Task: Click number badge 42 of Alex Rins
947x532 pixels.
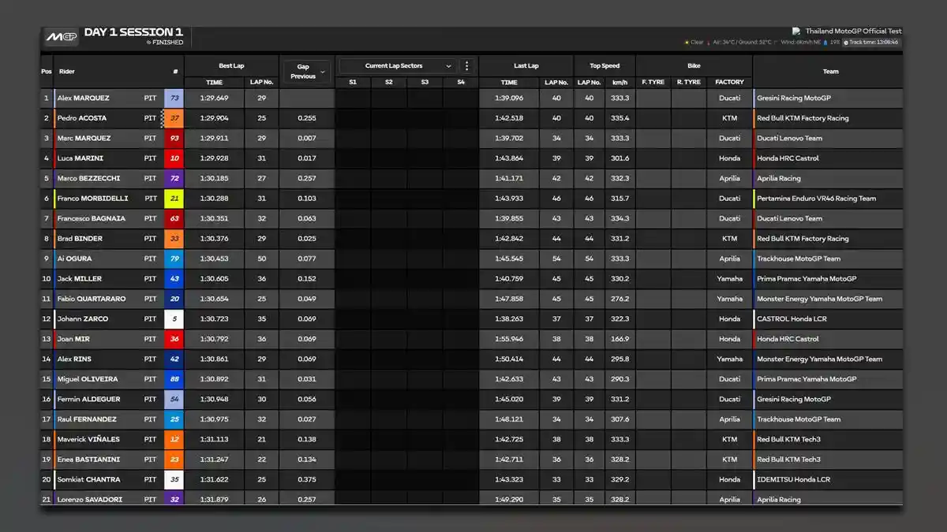Action: click(x=174, y=359)
